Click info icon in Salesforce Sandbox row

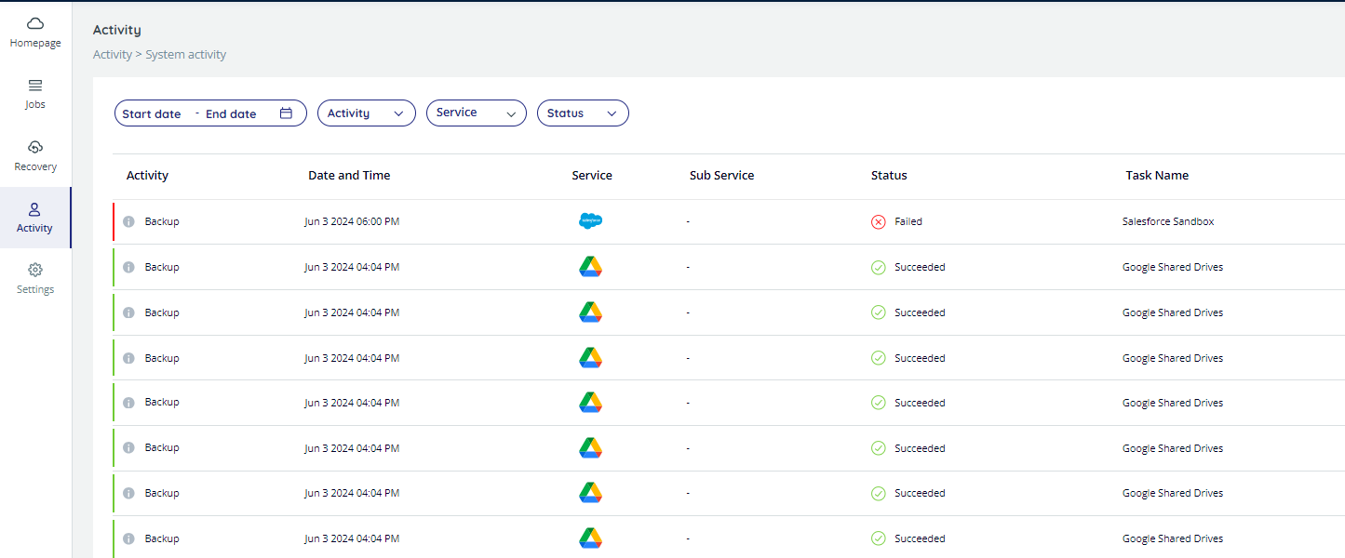point(128,222)
